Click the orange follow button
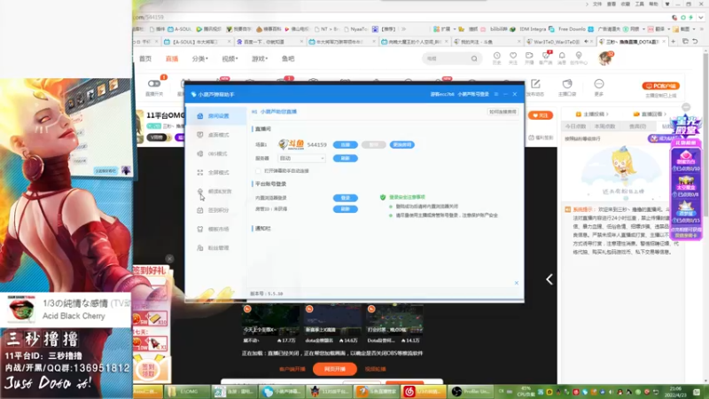This screenshot has width=709, height=399. point(541,115)
